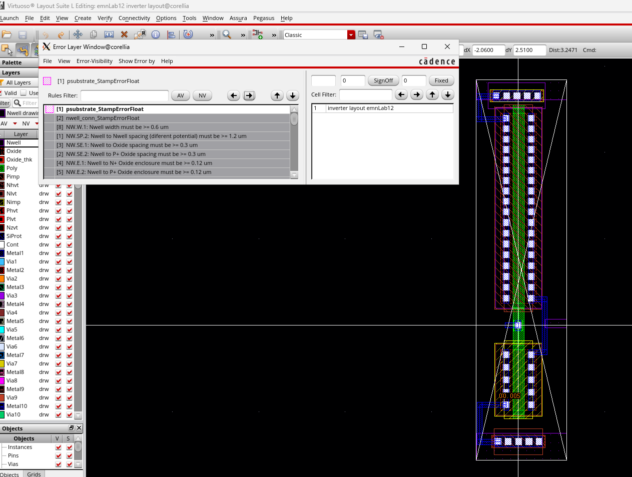
Task: Toggle Metal1 layer visibility checkbox
Action: tap(59, 253)
